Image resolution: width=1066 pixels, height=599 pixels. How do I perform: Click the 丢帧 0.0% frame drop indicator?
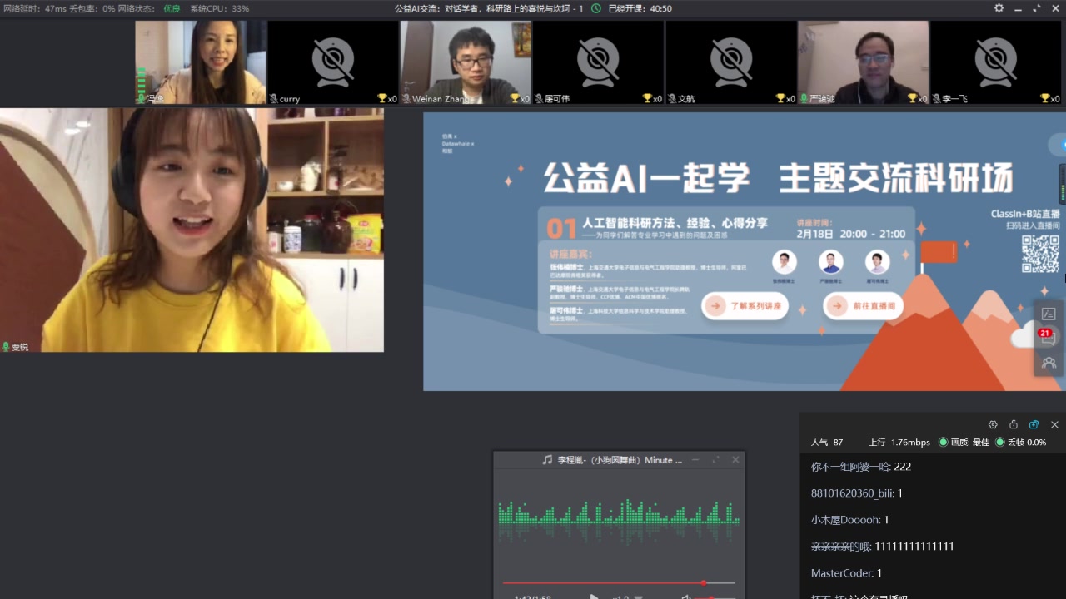1021,442
